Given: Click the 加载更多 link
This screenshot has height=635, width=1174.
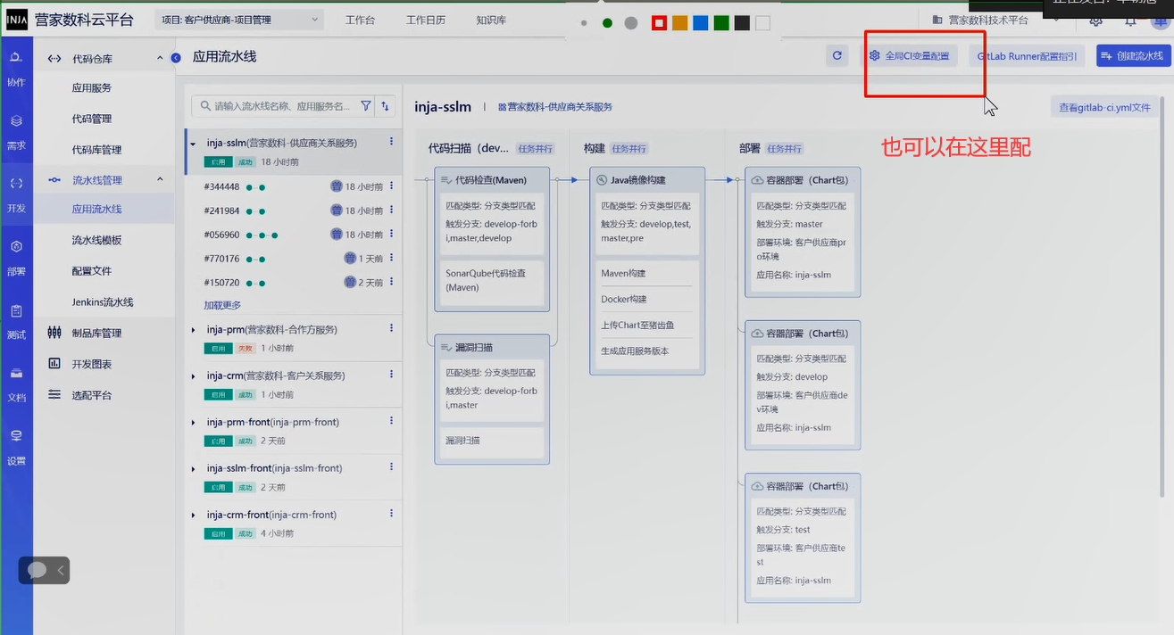Looking at the screenshot, I should coord(222,305).
